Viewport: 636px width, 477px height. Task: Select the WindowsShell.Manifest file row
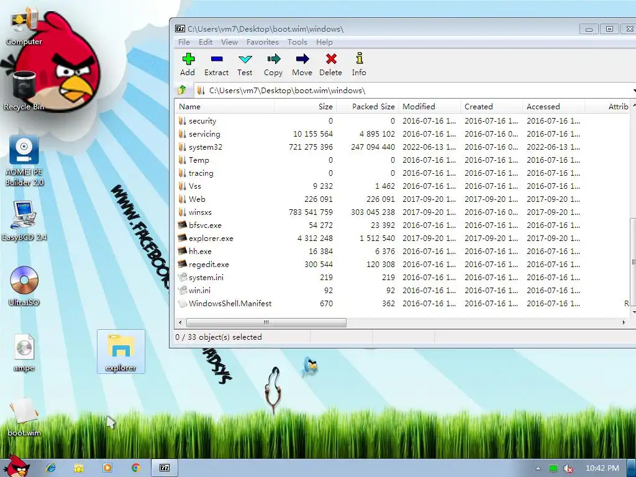402,303
